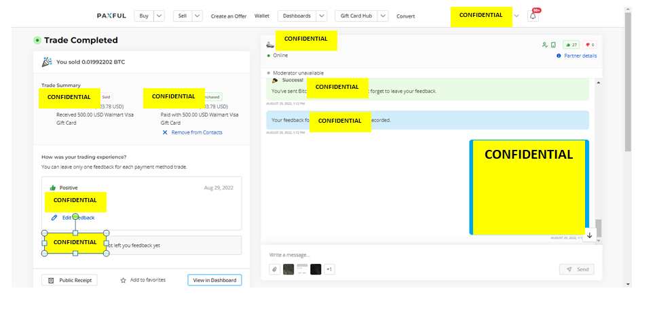657x312 pixels.
Task: Open the Public Receipt
Action: tap(69, 280)
